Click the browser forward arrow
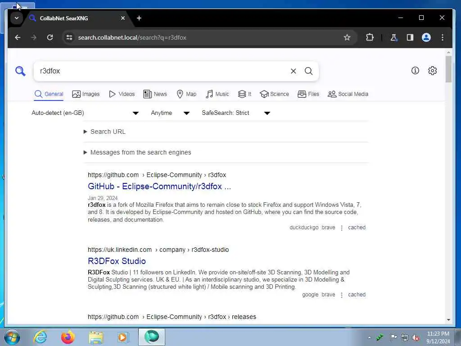The image size is (461, 346). [x=34, y=37]
